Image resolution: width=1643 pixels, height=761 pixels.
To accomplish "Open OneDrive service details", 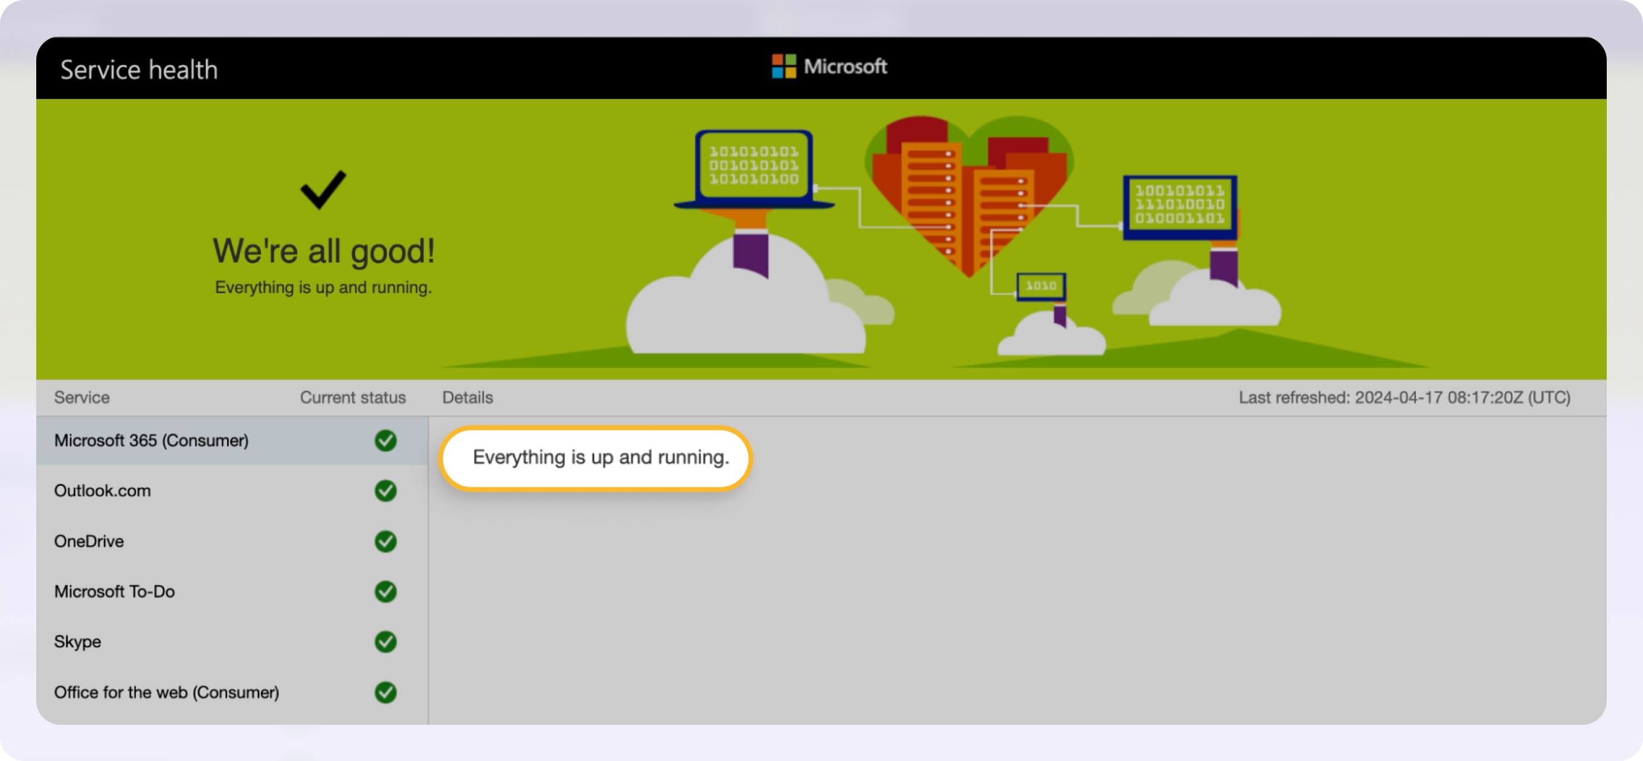I will 89,541.
